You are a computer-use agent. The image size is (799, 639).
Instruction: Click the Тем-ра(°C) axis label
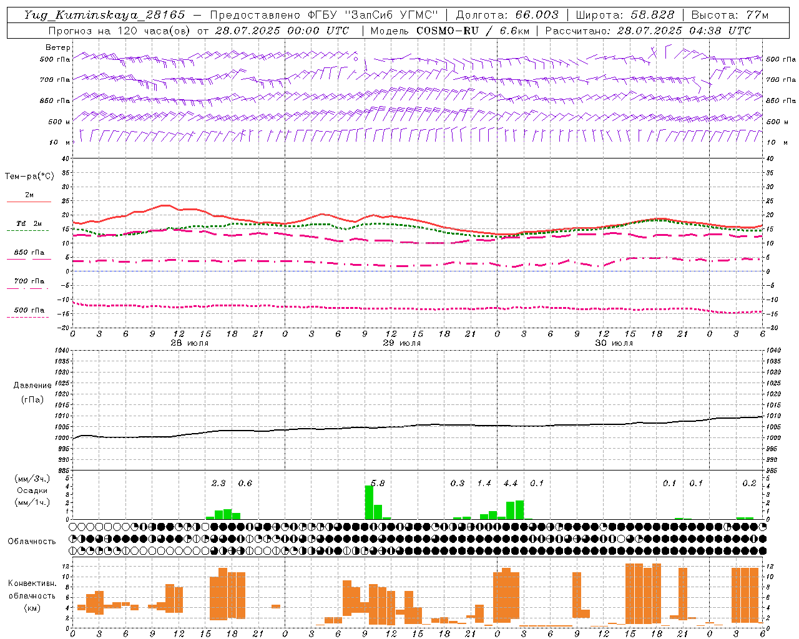click(x=29, y=176)
